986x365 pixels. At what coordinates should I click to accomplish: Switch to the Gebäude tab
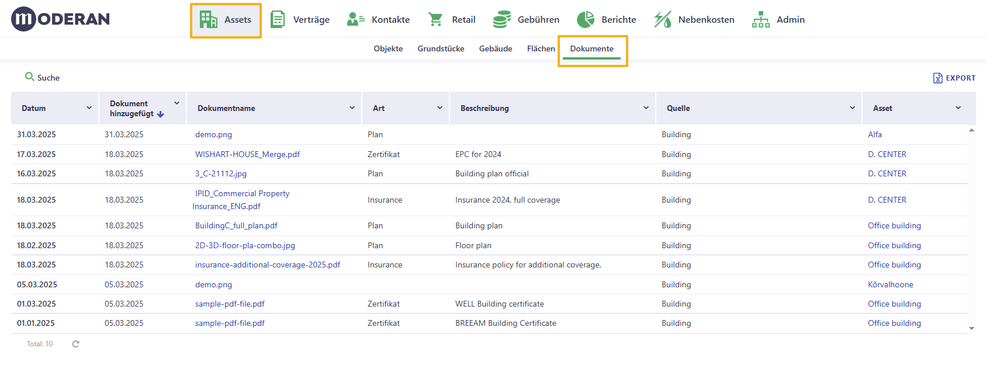click(x=496, y=48)
